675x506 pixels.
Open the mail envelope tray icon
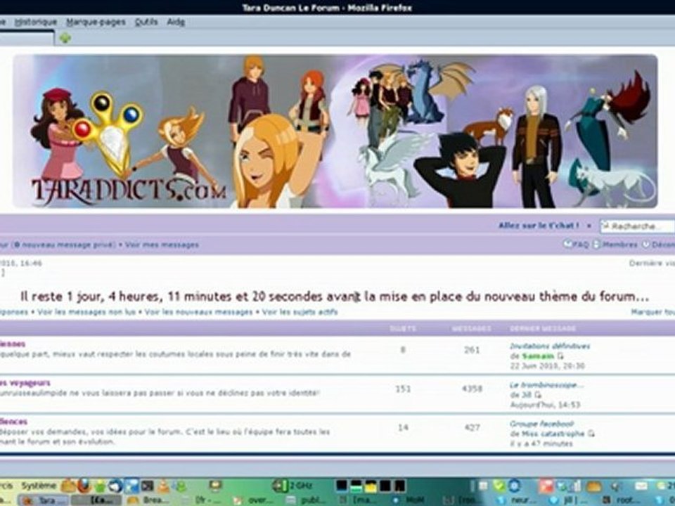641,486
